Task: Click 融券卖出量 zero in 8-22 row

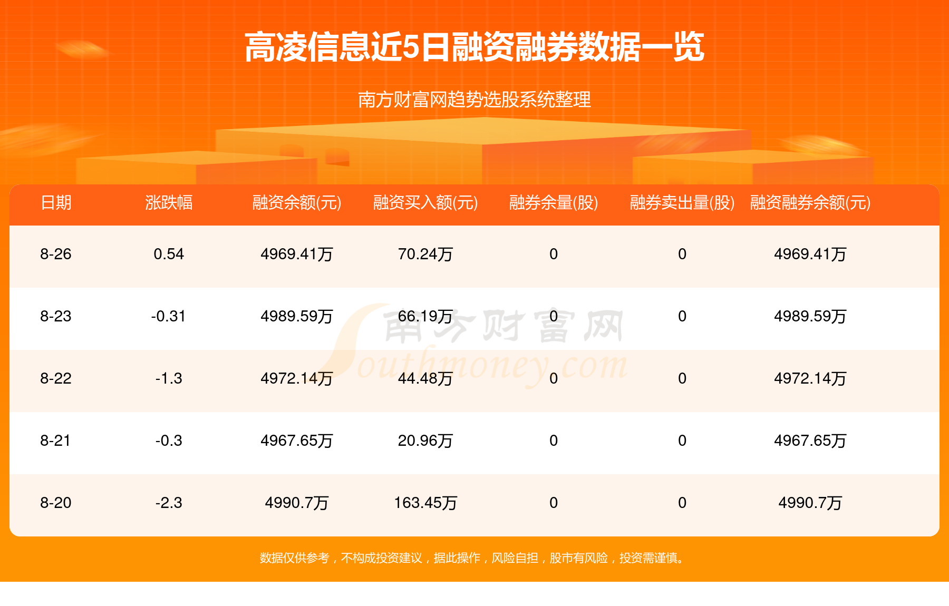Action: click(682, 378)
